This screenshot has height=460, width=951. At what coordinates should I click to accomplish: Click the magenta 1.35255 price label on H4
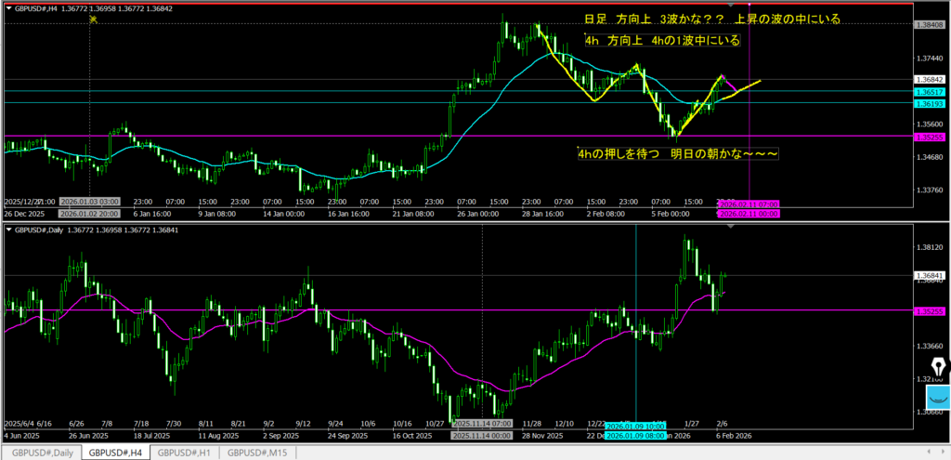click(929, 137)
